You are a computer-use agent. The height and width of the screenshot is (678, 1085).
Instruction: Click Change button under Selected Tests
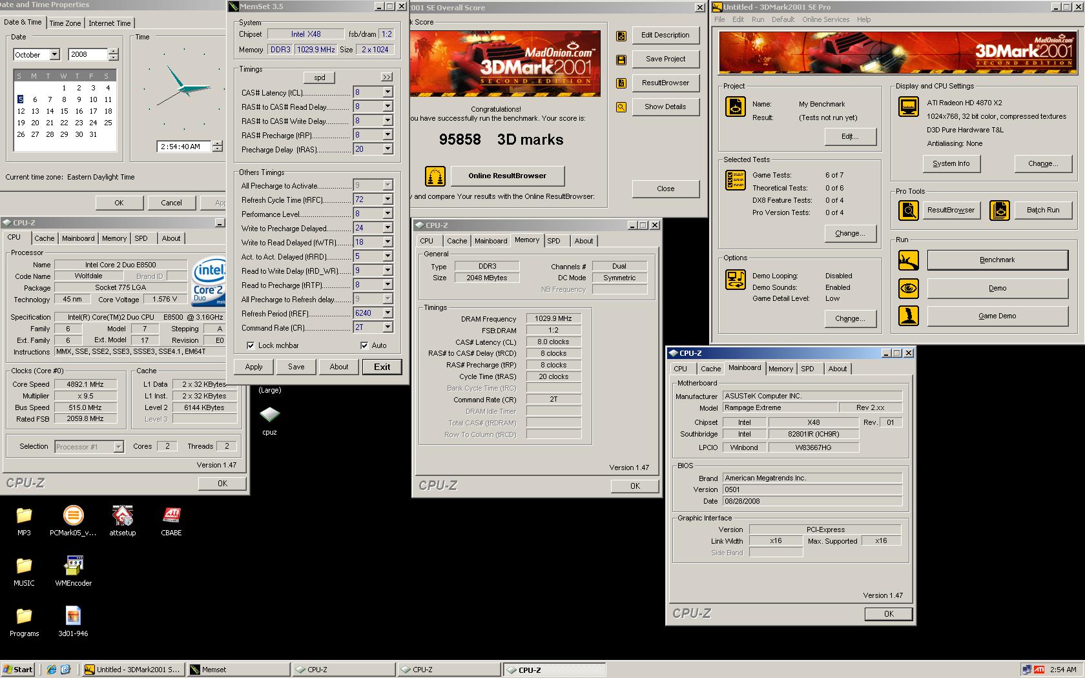pos(850,234)
